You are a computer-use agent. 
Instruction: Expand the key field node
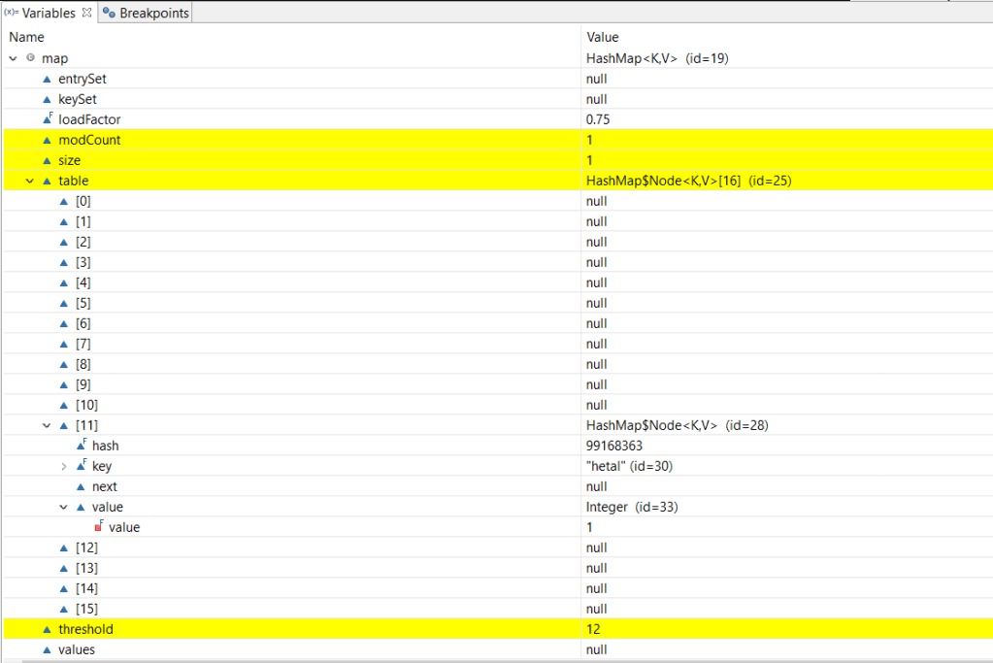tap(64, 466)
